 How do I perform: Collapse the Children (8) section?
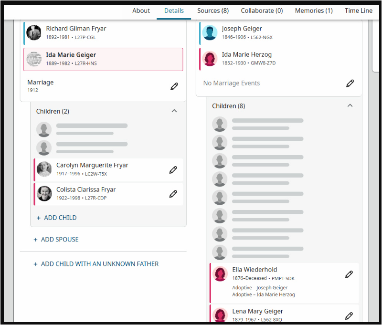coord(350,105)
